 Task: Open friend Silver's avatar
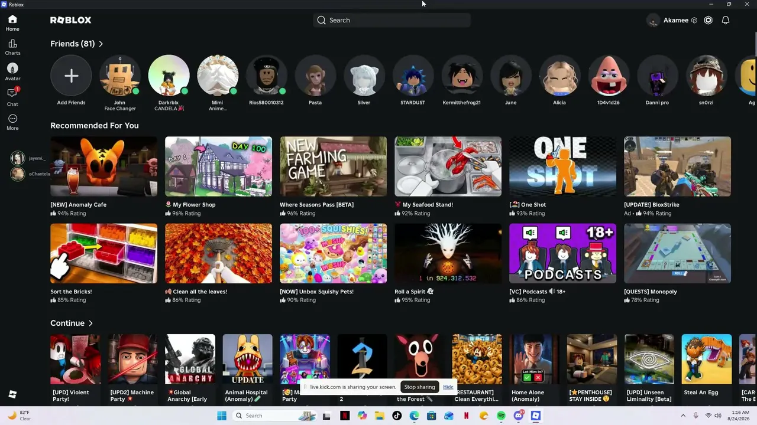pos(364,76)
